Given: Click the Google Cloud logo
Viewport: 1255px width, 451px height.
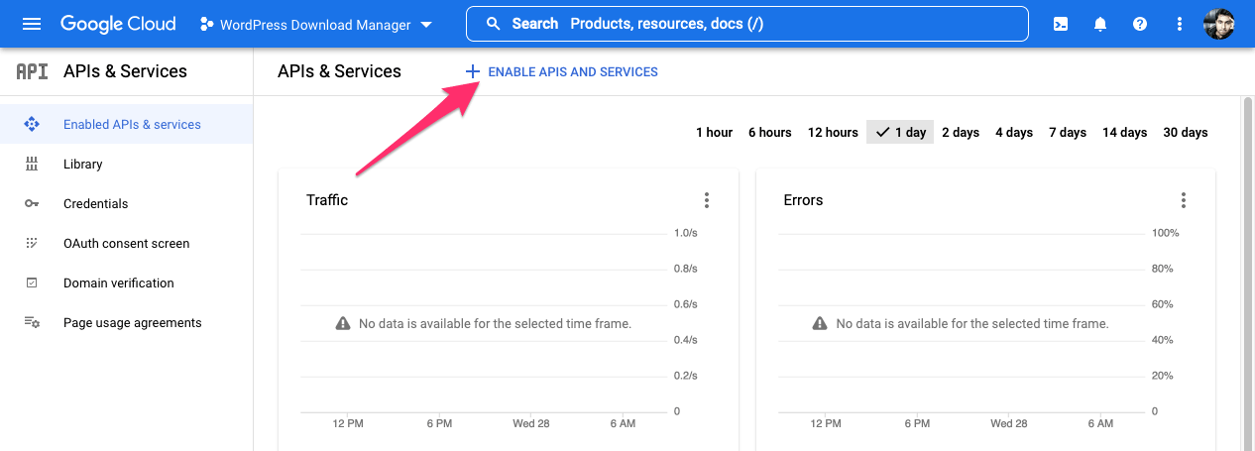Looking at the screenshot, I should pos(118,24).
